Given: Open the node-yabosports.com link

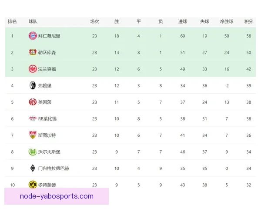Looking at the screenshot, I should 57,196.
